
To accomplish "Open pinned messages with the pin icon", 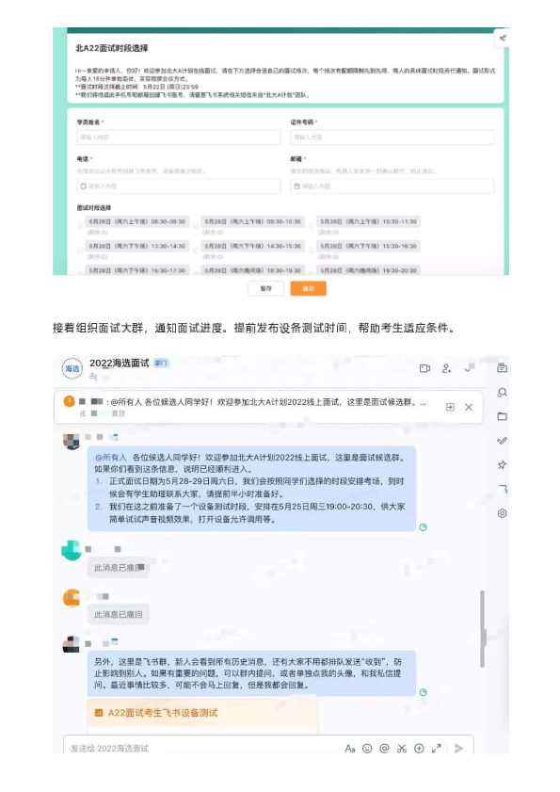I will 502,464.
